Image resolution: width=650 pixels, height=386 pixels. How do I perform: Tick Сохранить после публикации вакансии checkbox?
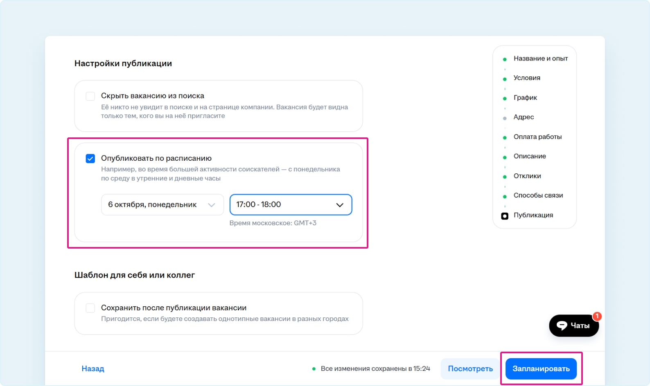(90, 308)
